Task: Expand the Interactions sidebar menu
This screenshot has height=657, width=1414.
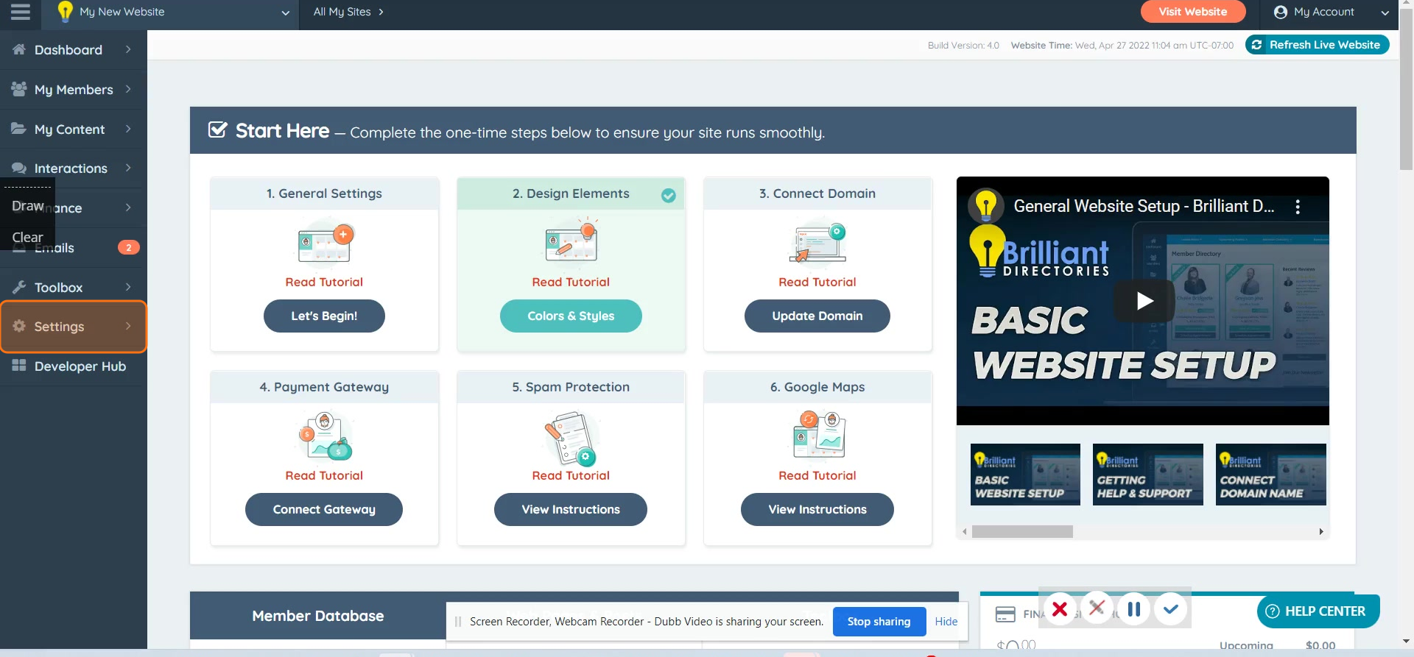Action: tap(74, 168)
